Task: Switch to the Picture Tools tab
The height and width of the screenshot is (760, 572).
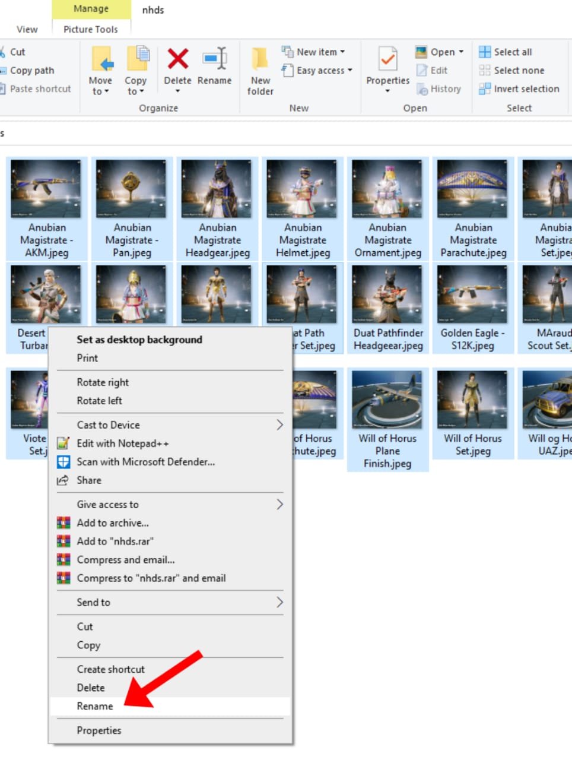Action: tap(91, 30)
